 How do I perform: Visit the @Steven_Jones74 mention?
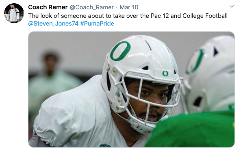[x=53, y=24]
